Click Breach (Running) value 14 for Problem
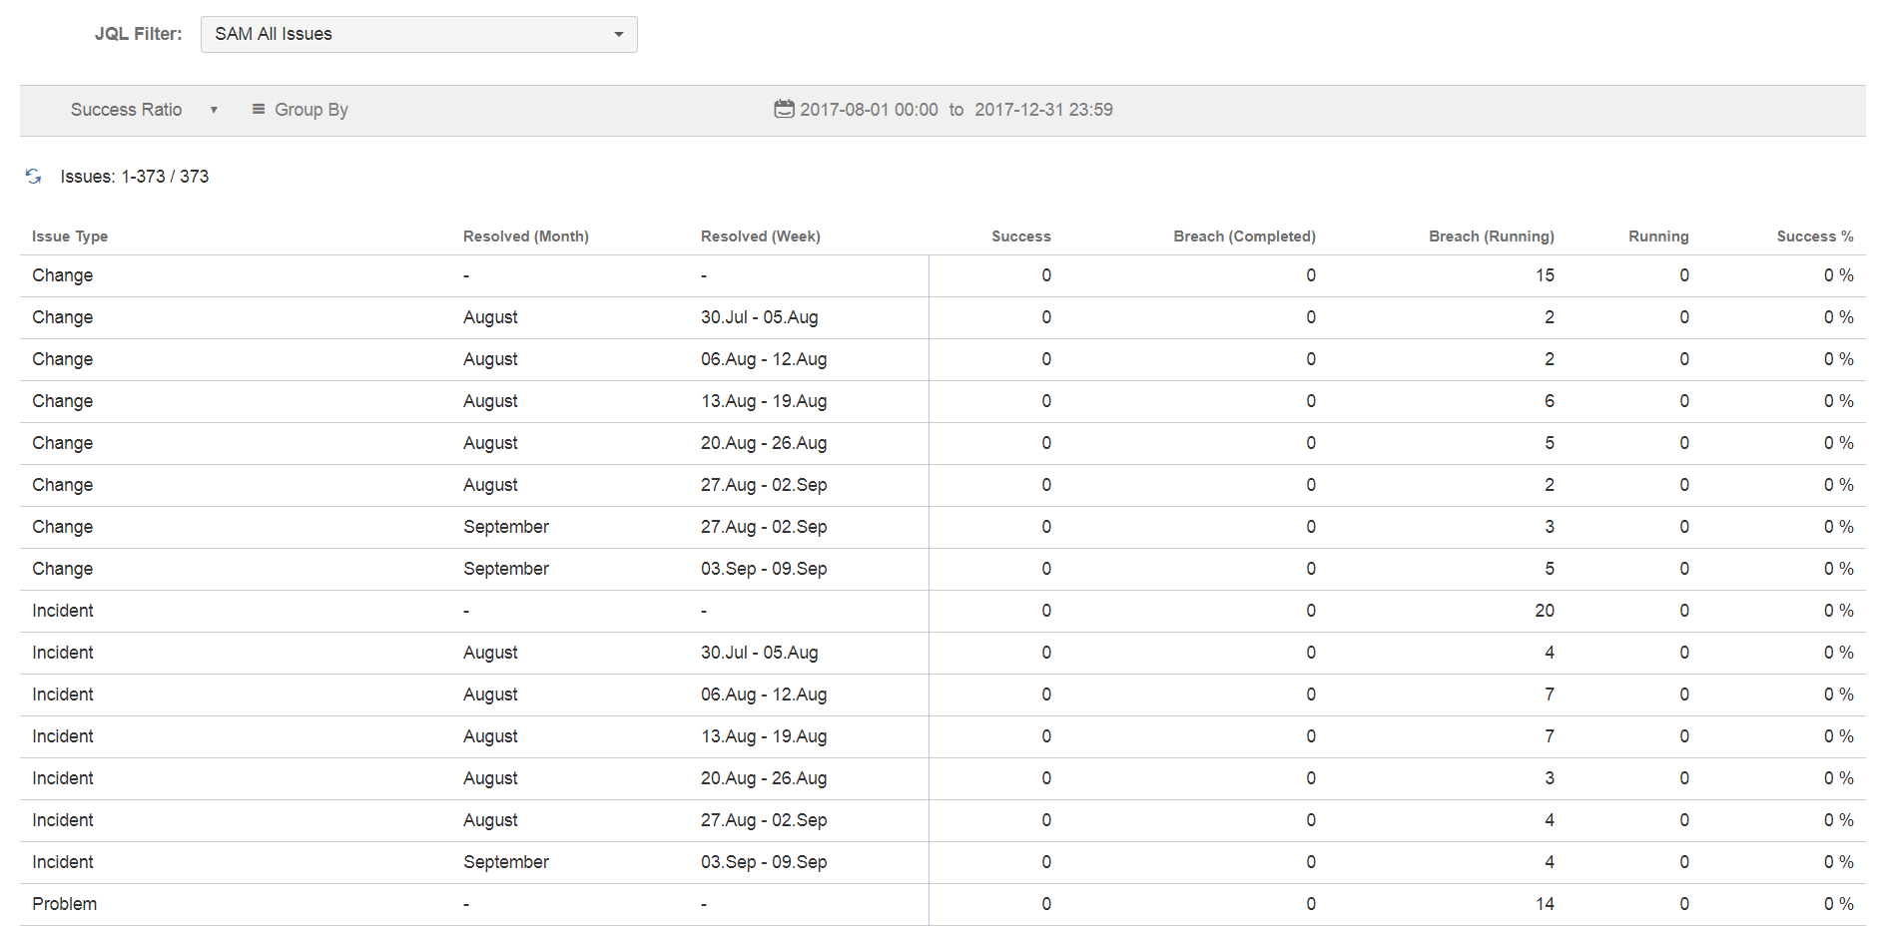The width and height of the screenshot is (1888, 926). coord(1544,904)
